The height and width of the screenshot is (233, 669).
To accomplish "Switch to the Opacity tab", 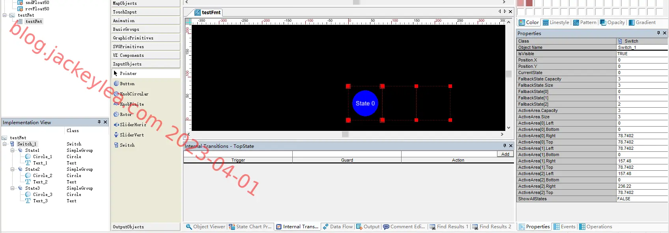I will click(x=613, y=22).
